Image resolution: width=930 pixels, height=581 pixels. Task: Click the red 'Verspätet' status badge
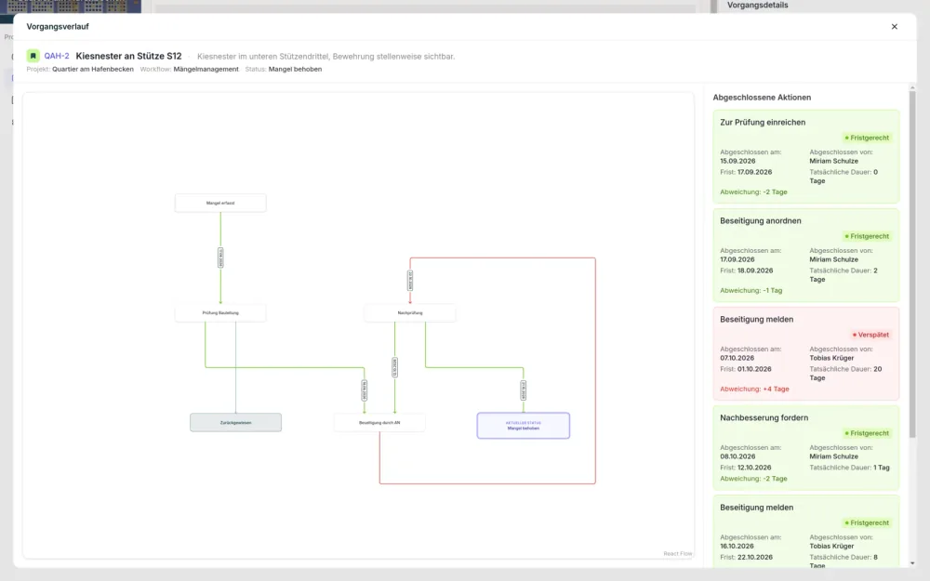[870, 335]
